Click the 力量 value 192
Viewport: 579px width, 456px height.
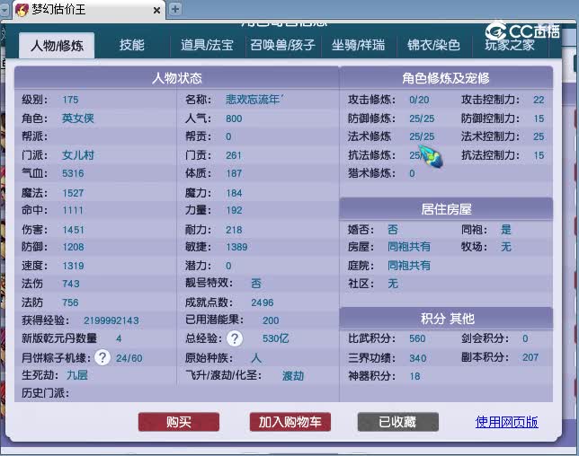pos(234,210)
